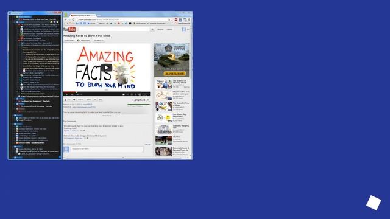Select the Amazing Facts browser tab
This screenshot has height=219, width=390.
tap(83, 15)
